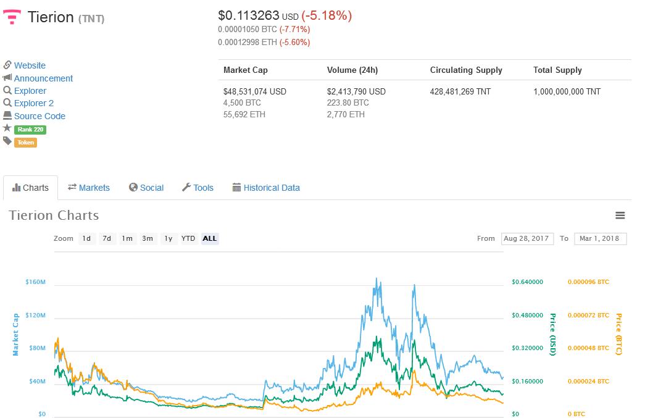Open the Website link
This screenshot has width=645, height=418.
[30, 65]
